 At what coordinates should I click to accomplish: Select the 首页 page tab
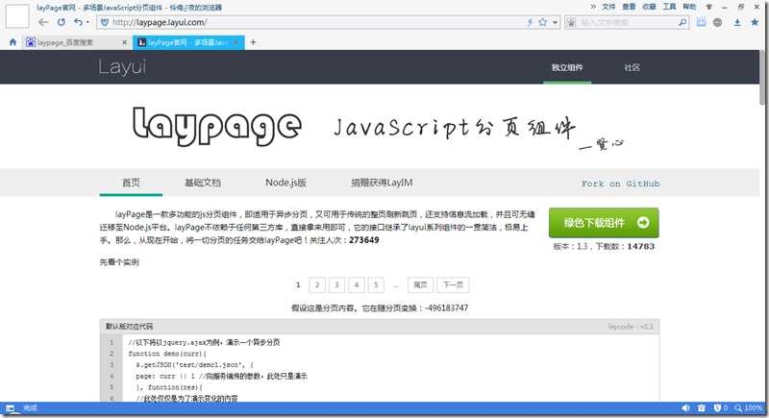[131, 183]
